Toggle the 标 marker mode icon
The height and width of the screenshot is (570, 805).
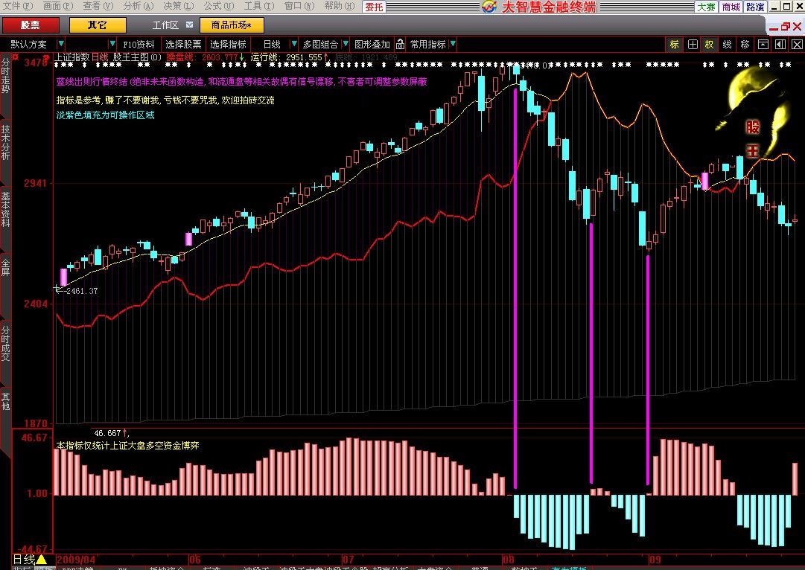674,45
